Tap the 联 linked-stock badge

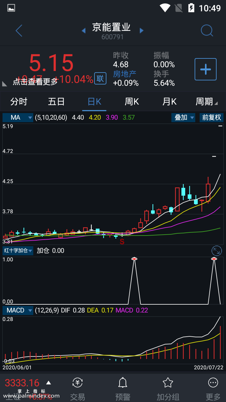click(x=100, y=79)
